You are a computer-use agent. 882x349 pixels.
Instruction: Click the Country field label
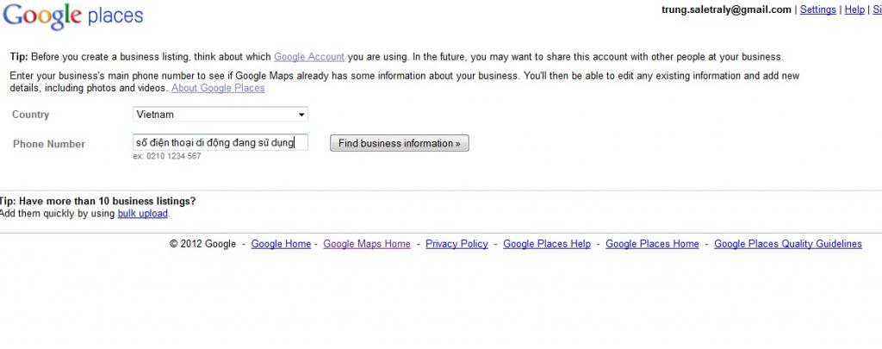pos(30,115)
